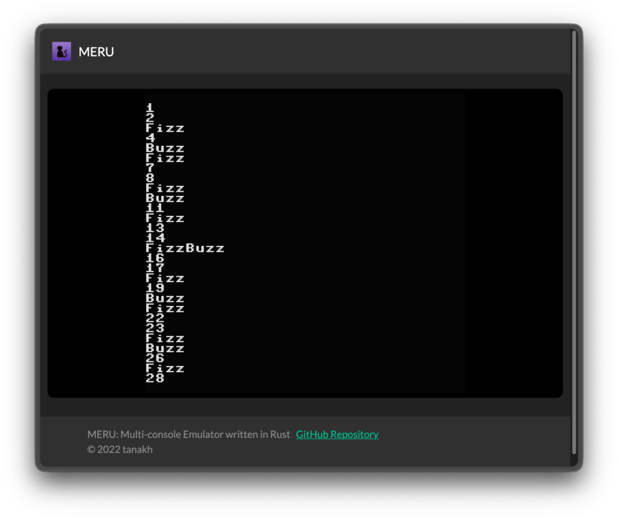Click the MERU cat logo icon
618x518 pixels.
pos(62,51)
